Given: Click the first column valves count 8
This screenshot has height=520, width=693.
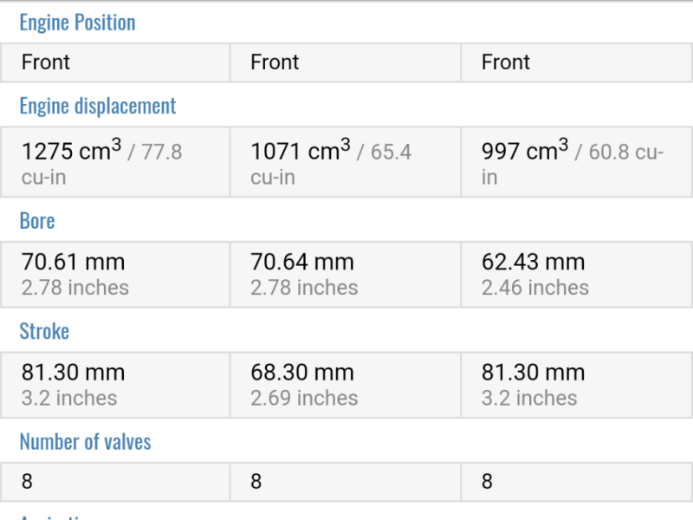Looking at the screenshot, I should pyautogui.click(x=115, y=482).
